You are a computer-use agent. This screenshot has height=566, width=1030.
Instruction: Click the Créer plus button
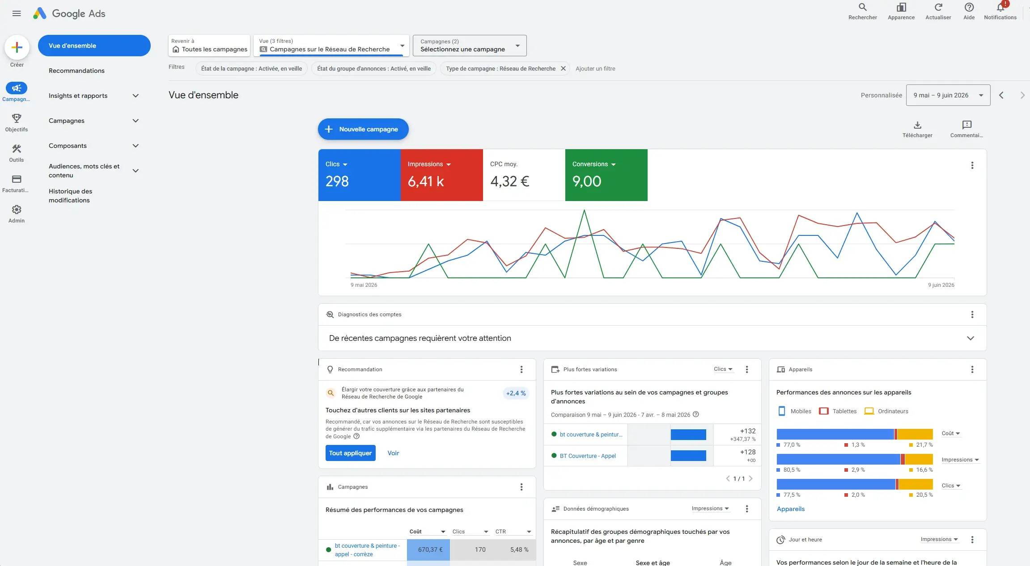(x=17, y=47)
